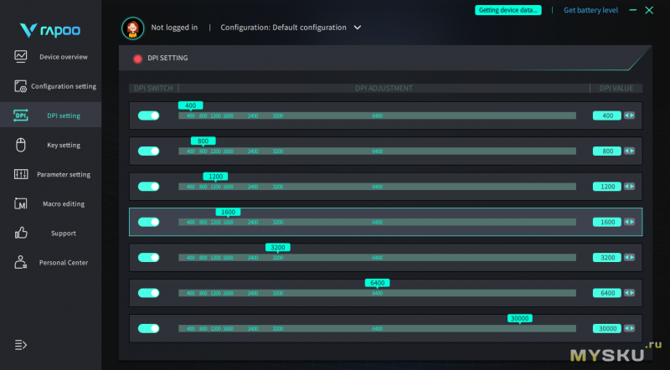670x370 pixels.
Task: Click the Personal Center user icon
Action: [21, 262]
